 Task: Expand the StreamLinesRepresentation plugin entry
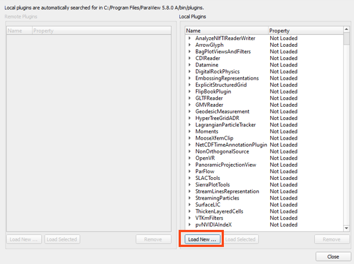(x=190, y=191)
